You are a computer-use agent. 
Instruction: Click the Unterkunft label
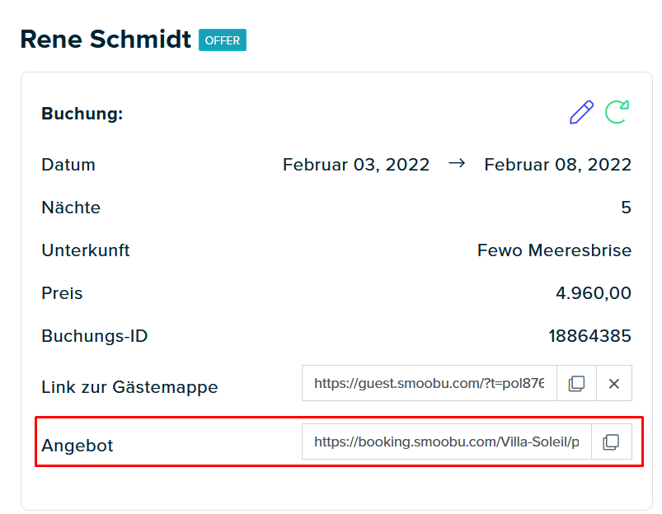point(85,250)
